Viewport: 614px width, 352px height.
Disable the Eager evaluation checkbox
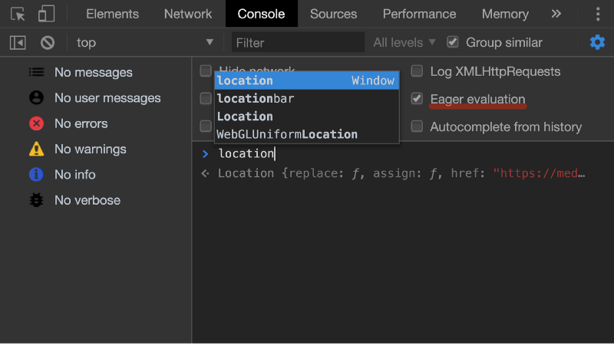[417, 98]
